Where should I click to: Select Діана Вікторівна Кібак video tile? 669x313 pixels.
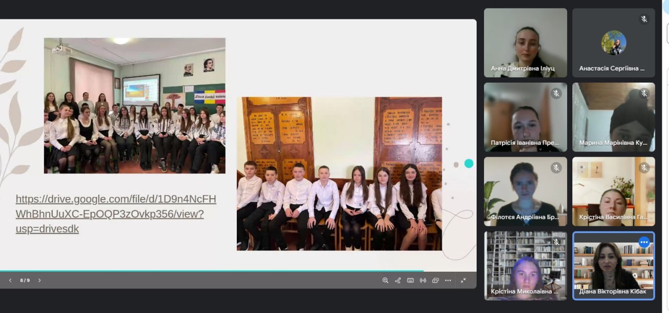click(x=614, y=265)
